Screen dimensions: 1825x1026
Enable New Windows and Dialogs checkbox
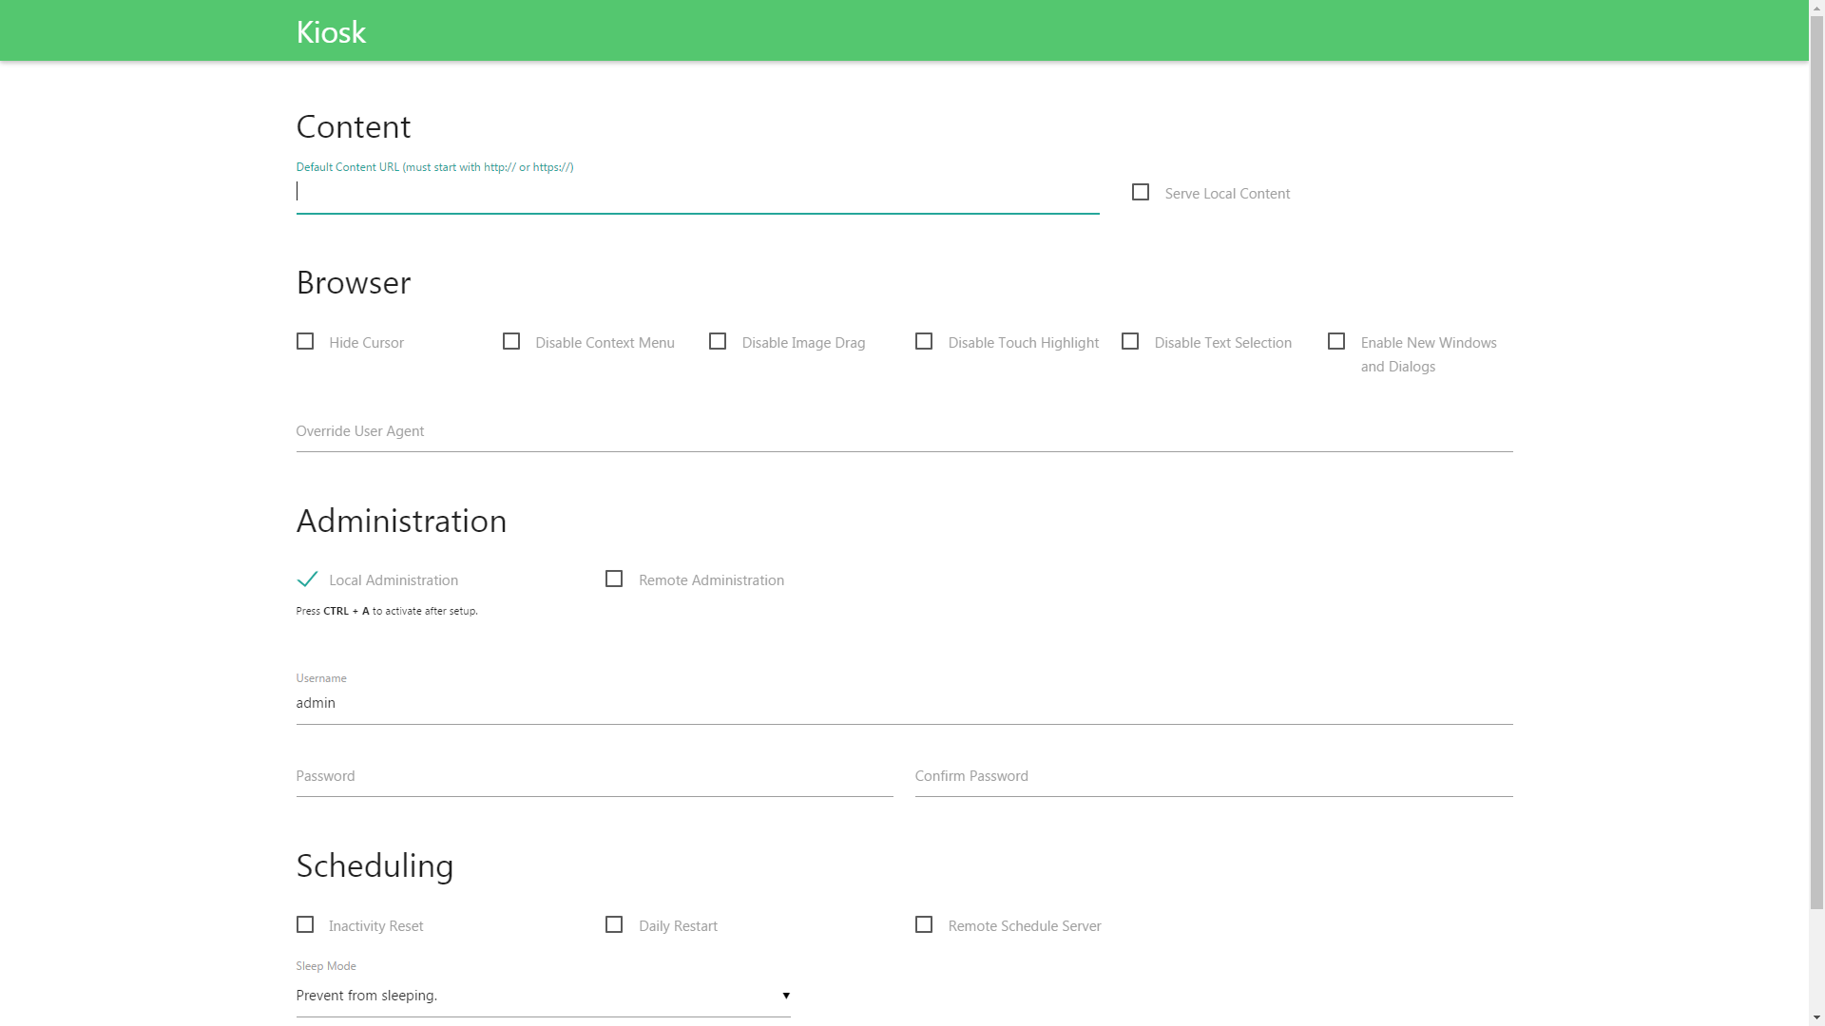pyautogui.click(x=1336, y=341)
